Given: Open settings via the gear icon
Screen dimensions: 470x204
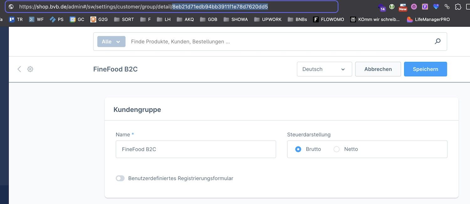Looking at the screenshot, I should pos(30,69).
